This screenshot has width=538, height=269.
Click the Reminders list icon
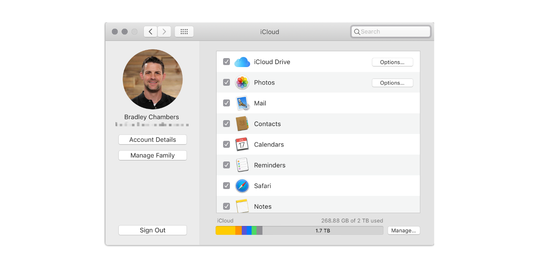242,165
